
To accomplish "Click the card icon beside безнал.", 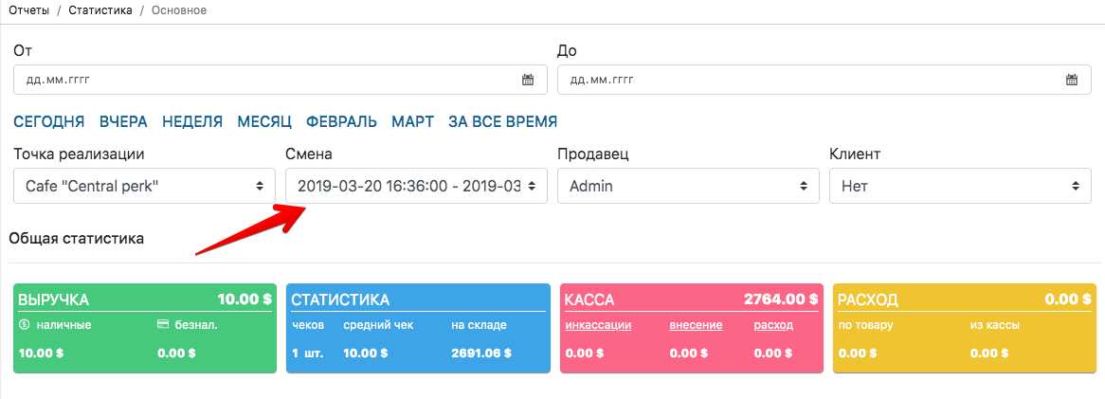I will coord(163,325).
